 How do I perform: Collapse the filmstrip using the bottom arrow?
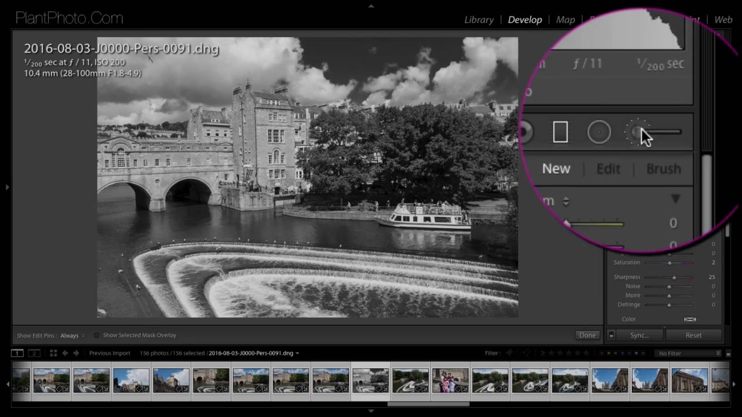371,411
